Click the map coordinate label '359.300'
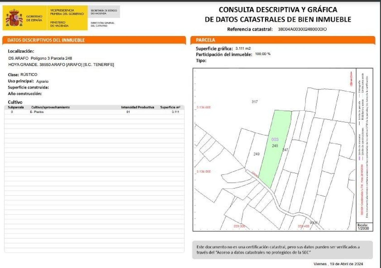381x268 pixels. (x=239, y=226)
